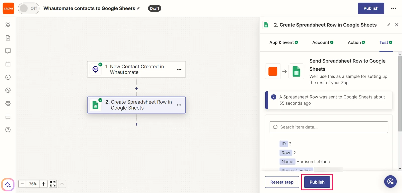Collapse the zoom controls chevron

tap(62, 184)
